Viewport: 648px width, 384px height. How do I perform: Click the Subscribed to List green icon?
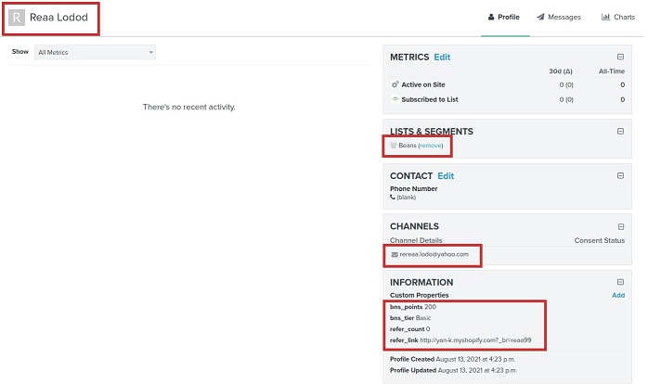(x=395, y=99)
